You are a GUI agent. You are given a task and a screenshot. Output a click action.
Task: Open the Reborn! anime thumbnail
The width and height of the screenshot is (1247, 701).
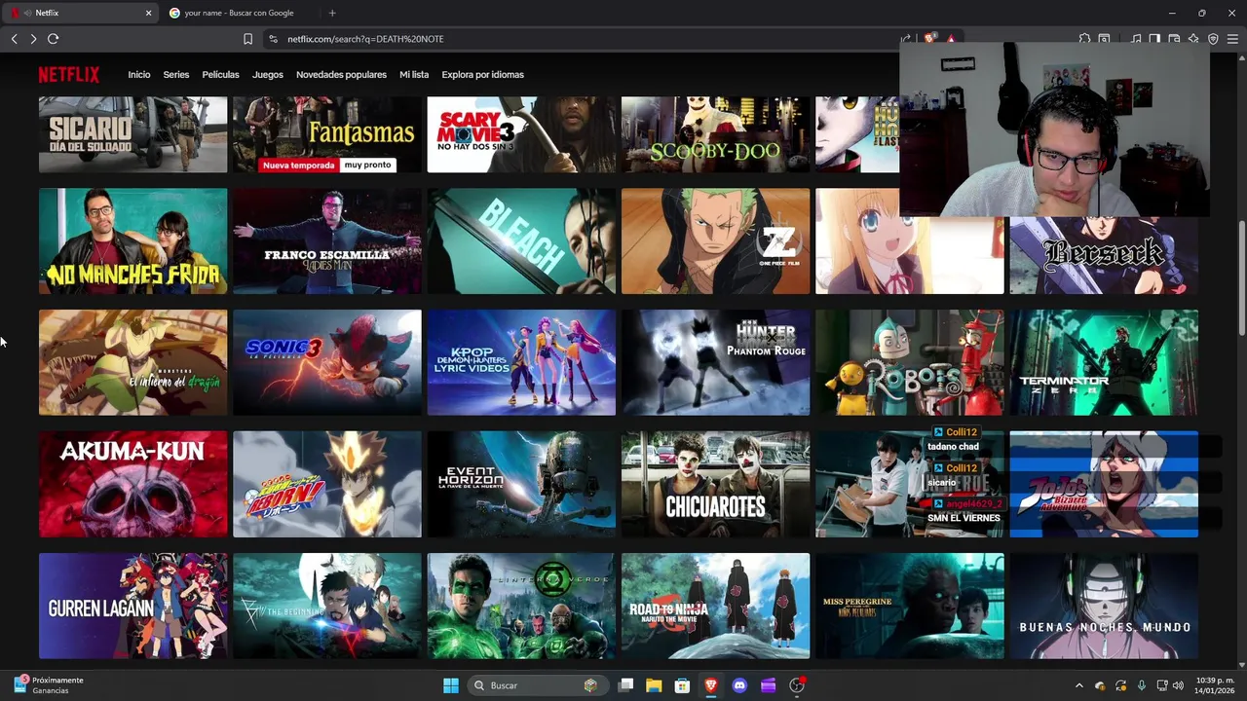coord(327,484)
